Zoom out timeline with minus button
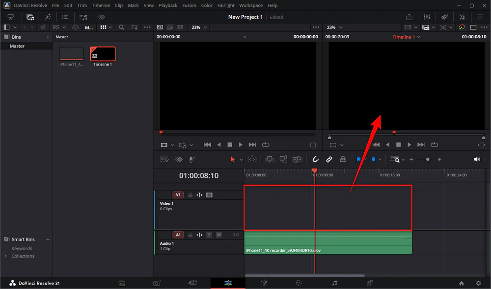Viewport: 491px width, 289px height. click(411, 159)
